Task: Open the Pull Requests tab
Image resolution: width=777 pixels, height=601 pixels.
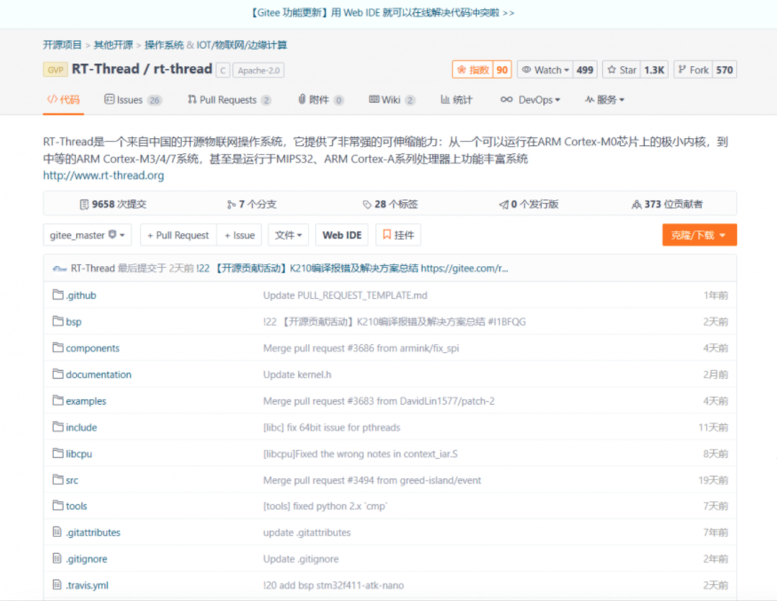Action: point(229,100)
